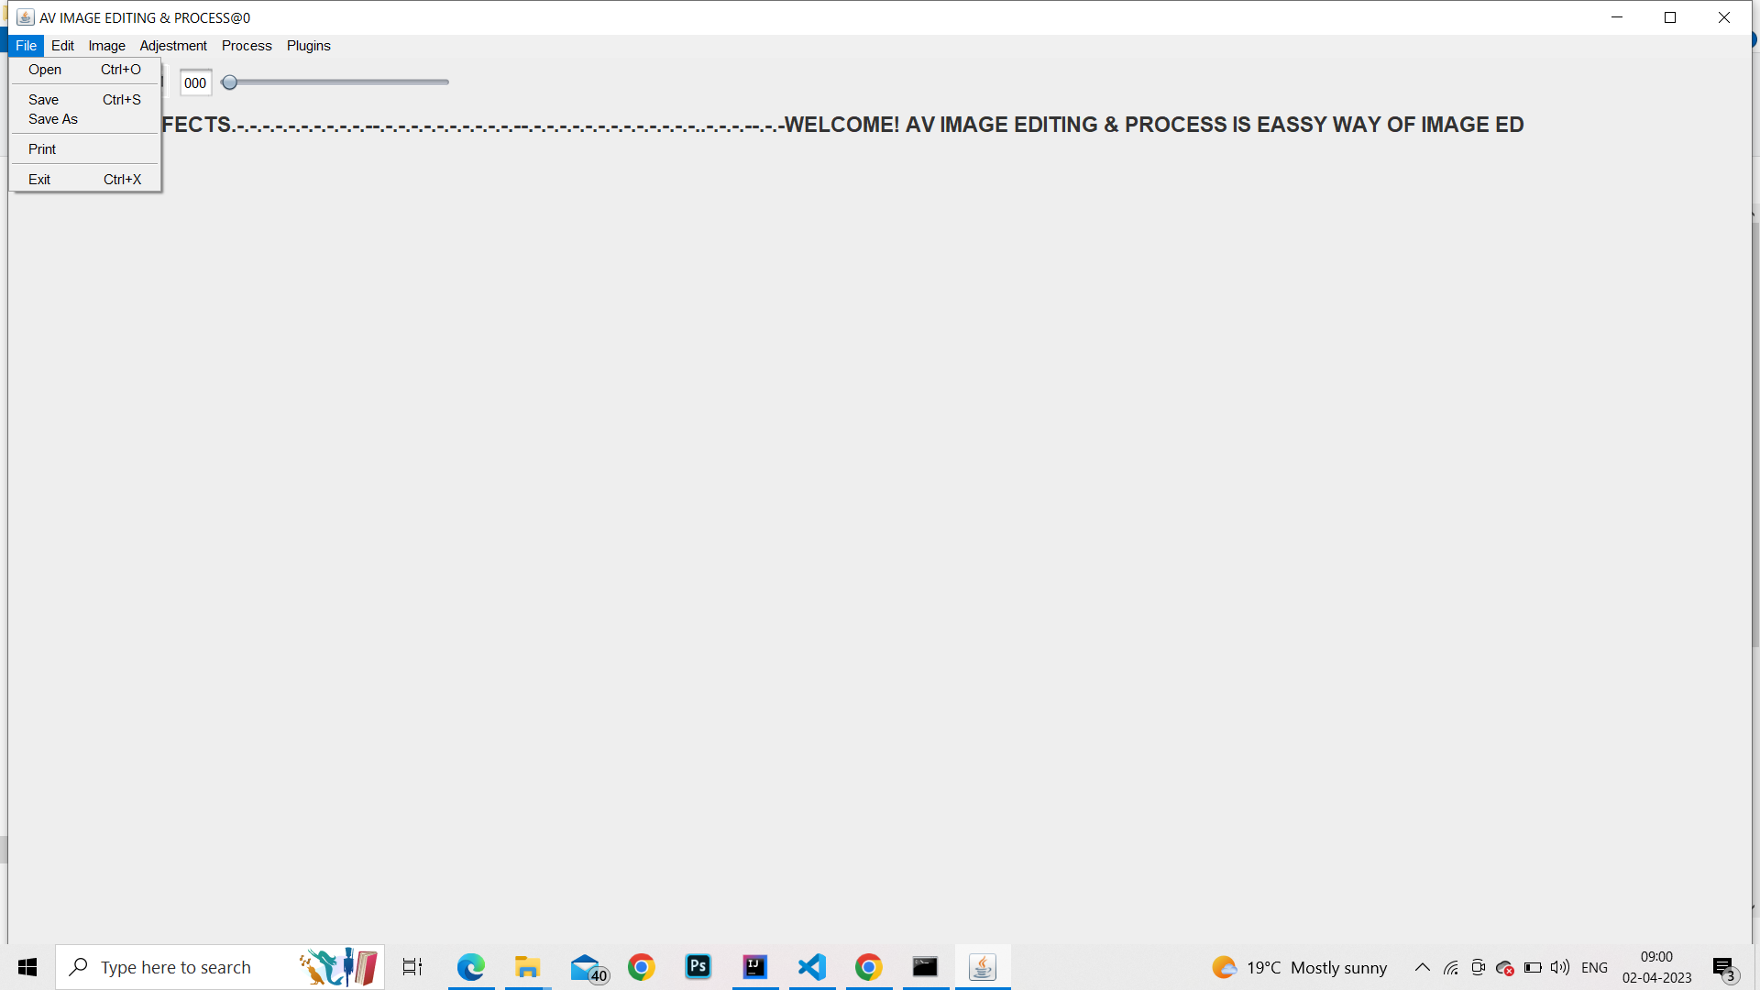Open Google Chrome from the taskbar
Image resolution: width=1760 pixels, height=990 pixels.
click(642, 966)
